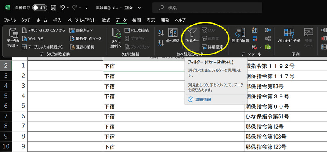
Task: Open the What-If 分析 dropdown
Action: [289, 37]
